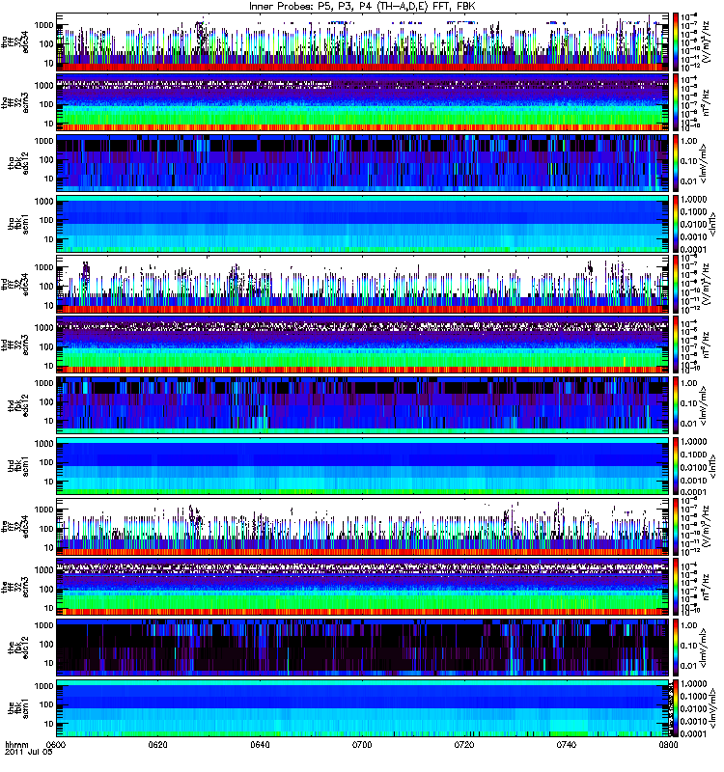Viewport: 724px width, 772px height.
Task: Click the 10 y-axis tick of tha fbk edc12
Action: pos(49,179)
